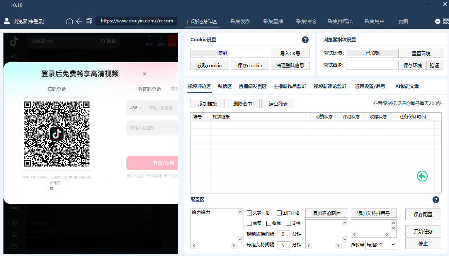Image resolution: width=449 pixels, height=256 pixels.
Task: Click the white circle minus icon in header
Action: [x=437, y=22]
